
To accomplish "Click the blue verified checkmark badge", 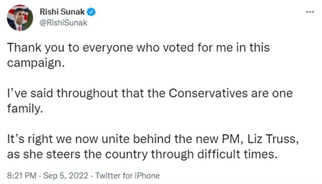I will click(x=91, y=12).
